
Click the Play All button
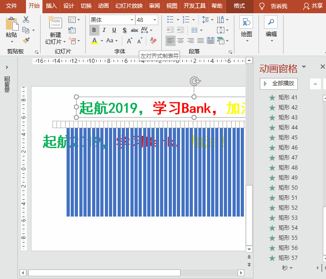(x=279, y=84)
